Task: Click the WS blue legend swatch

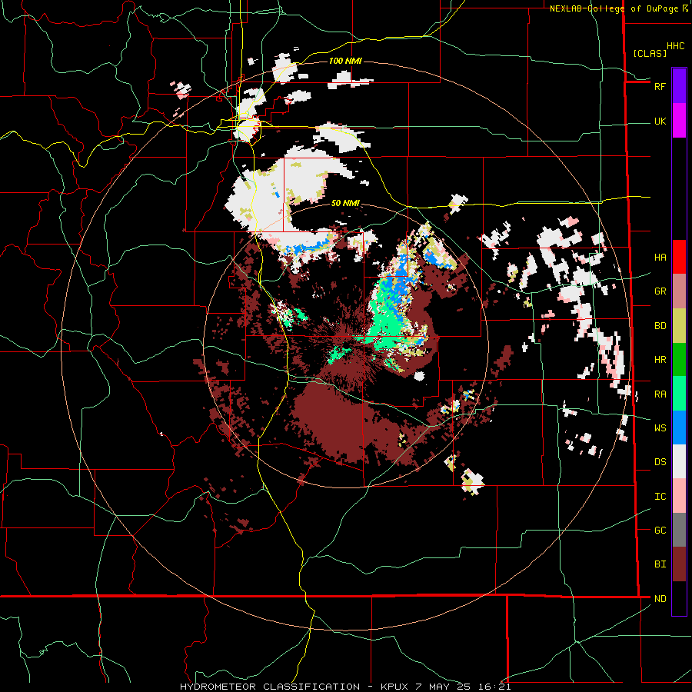Action: [679, 428]
